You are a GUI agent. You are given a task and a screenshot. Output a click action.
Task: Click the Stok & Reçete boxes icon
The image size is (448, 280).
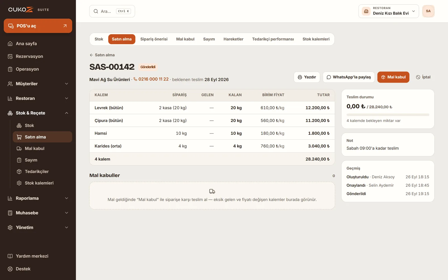[x=10, y=113]
